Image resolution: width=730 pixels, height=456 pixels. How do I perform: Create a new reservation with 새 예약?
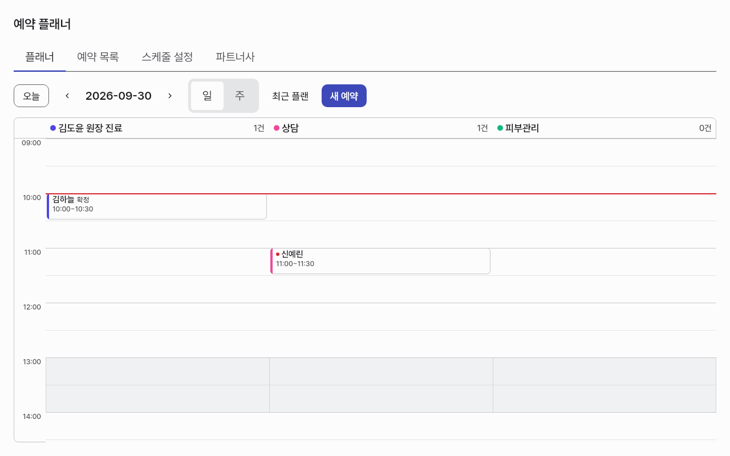[344, 96]
